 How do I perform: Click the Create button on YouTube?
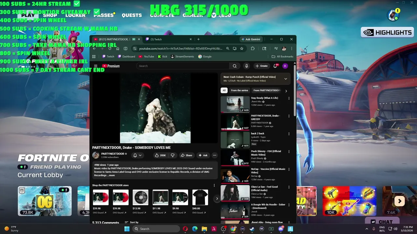click(262, 66)
